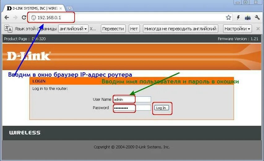Click Никогда не переводить английский button
Viewport: 264px width, 161px height.
click(180, 29)
